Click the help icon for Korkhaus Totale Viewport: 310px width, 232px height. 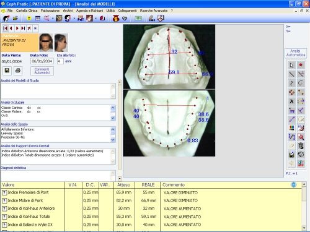(4, 217)
